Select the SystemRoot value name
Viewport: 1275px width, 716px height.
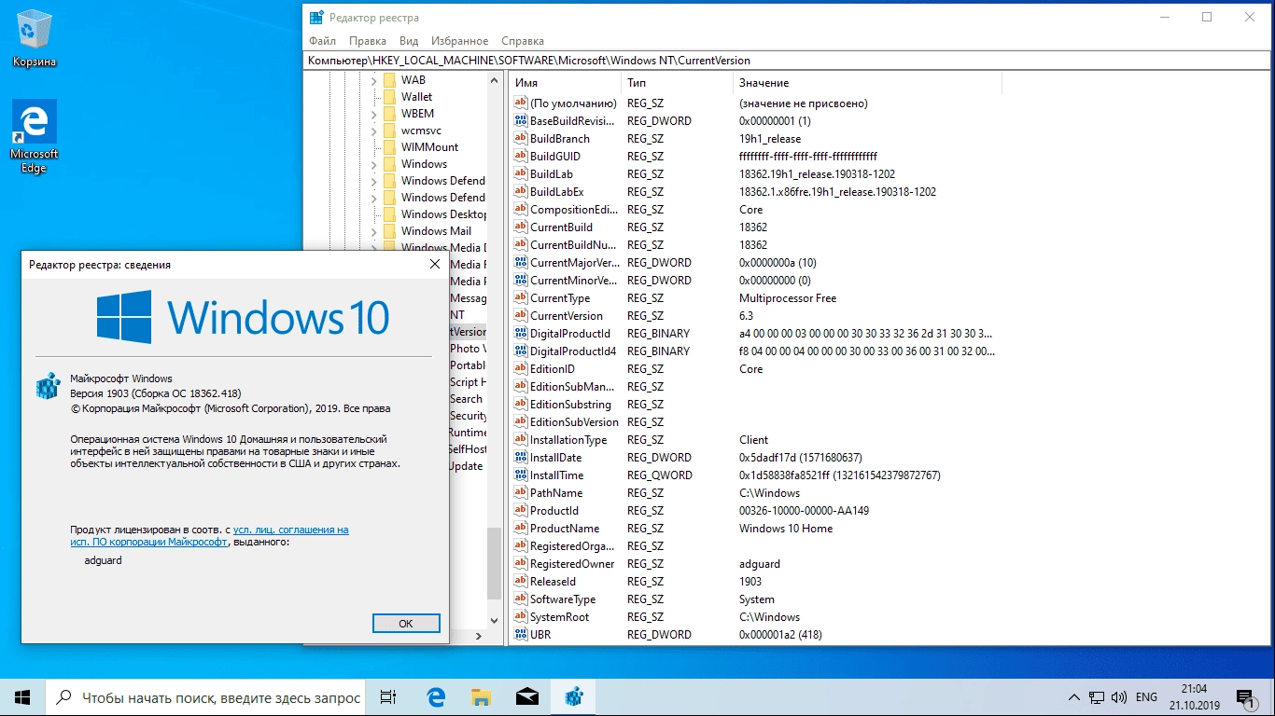point(560,617)
